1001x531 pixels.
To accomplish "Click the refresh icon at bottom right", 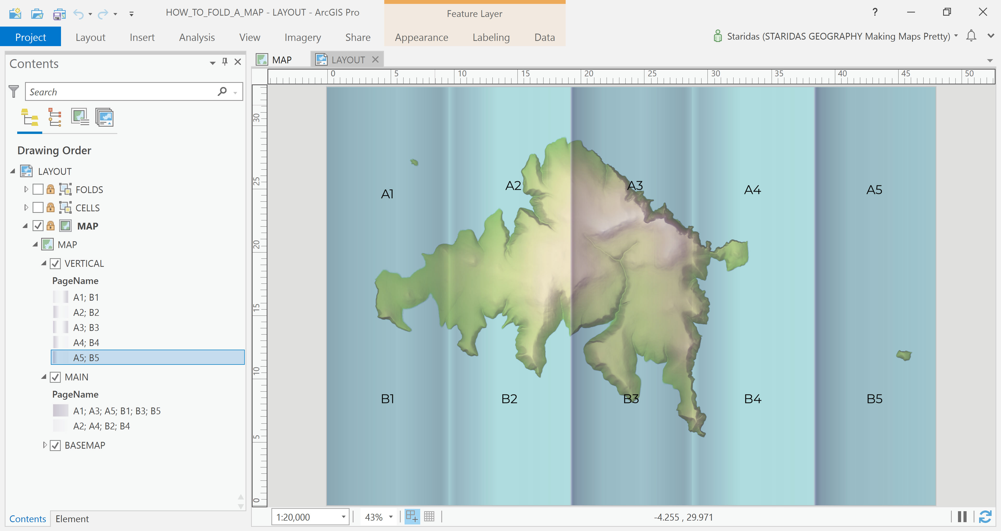I will click(985, 517).
